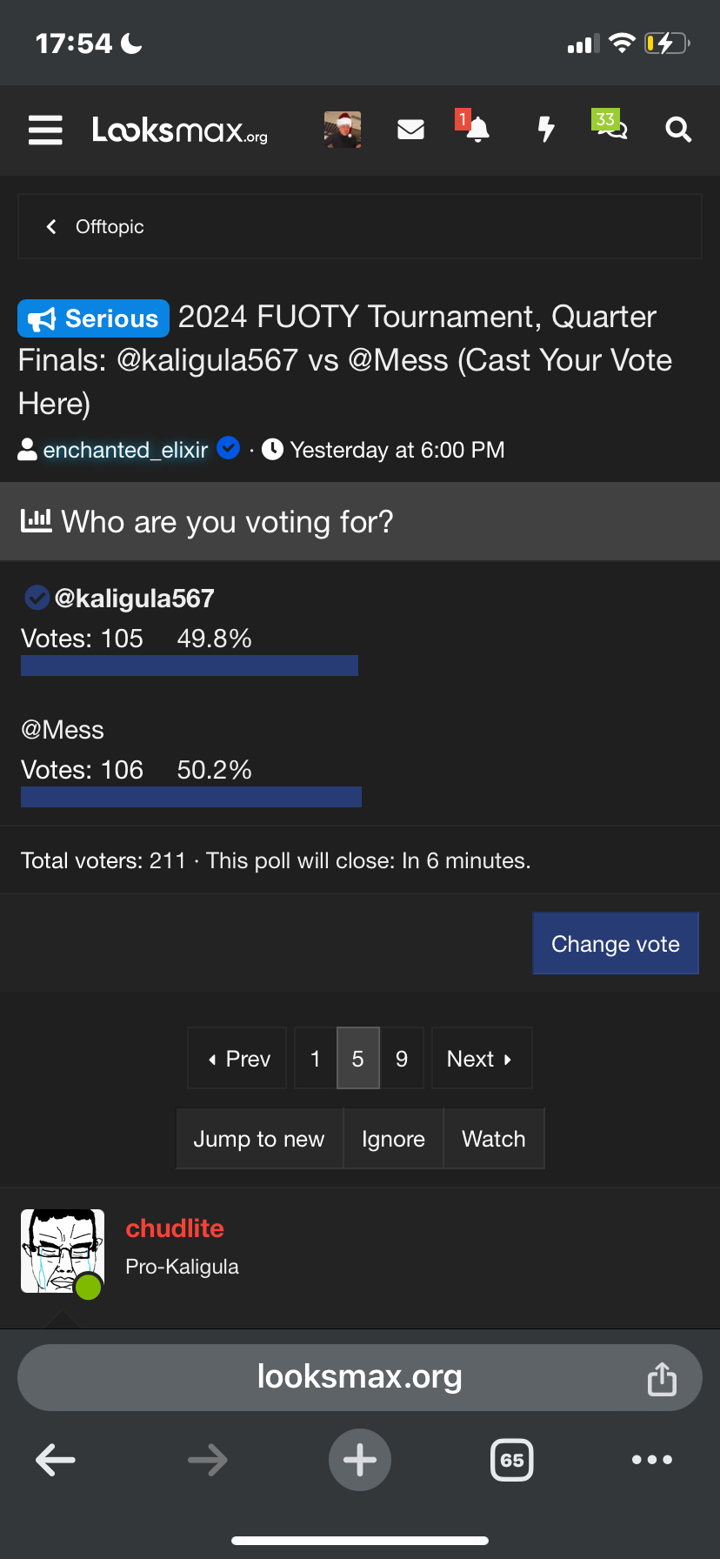Jump to page 9 of thread

[x=402, y=1059]
